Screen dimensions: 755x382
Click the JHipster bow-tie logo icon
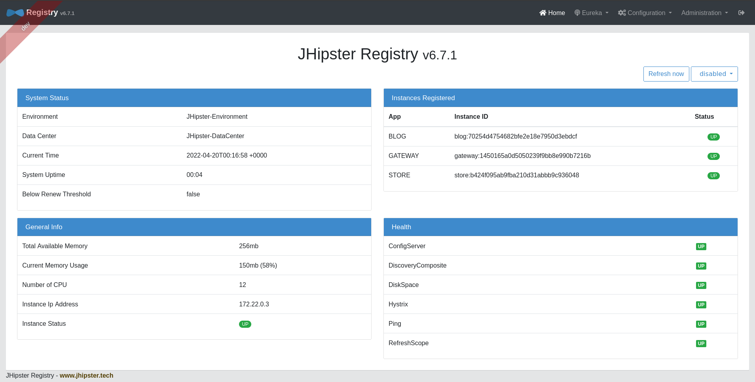coord(15,13)
